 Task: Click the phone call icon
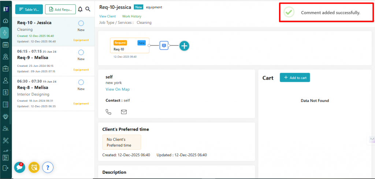(108, 112)
